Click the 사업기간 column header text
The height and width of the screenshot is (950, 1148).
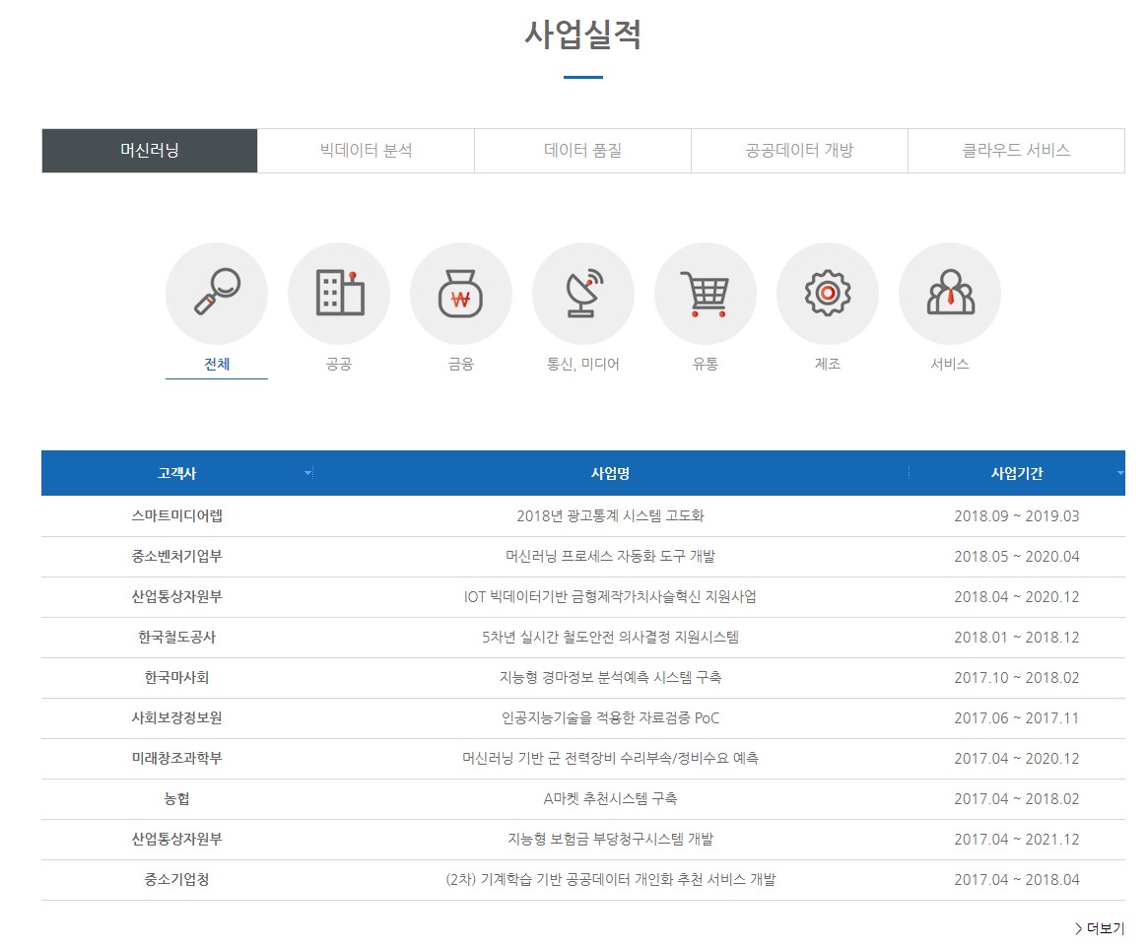(x=1017, y=473)
